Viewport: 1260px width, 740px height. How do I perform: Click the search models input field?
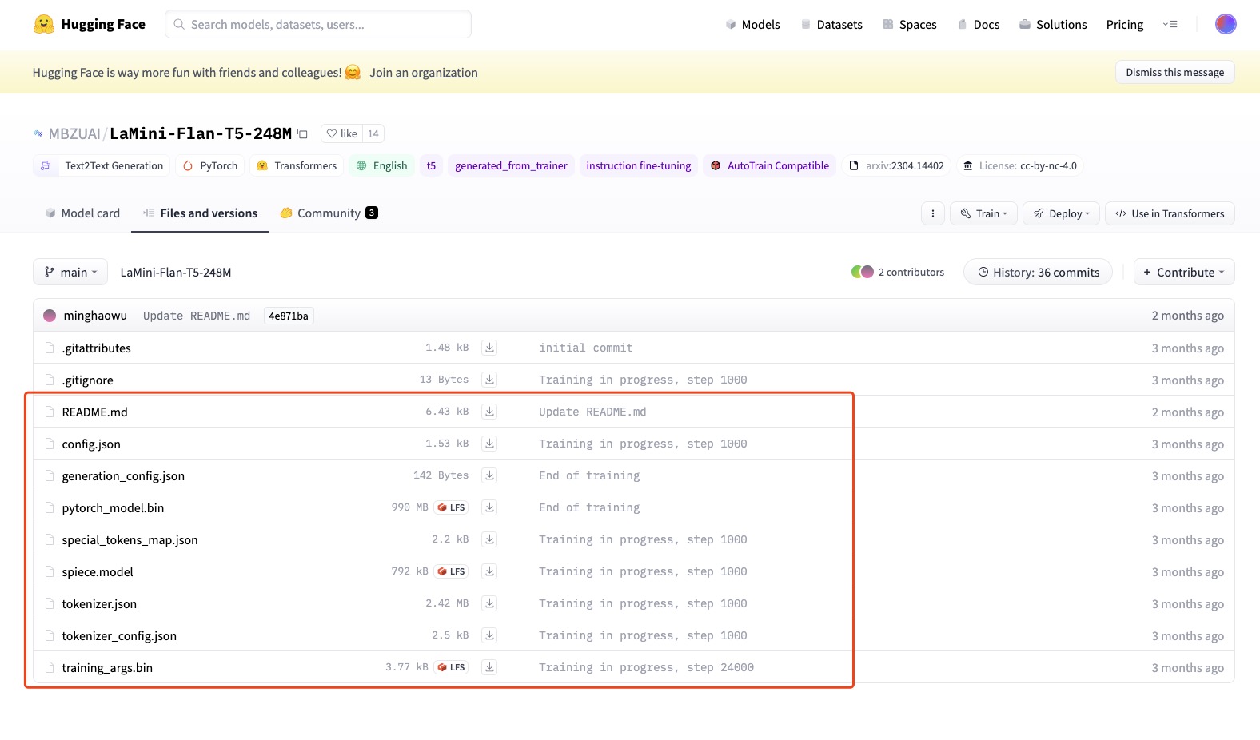pos(318,24)
